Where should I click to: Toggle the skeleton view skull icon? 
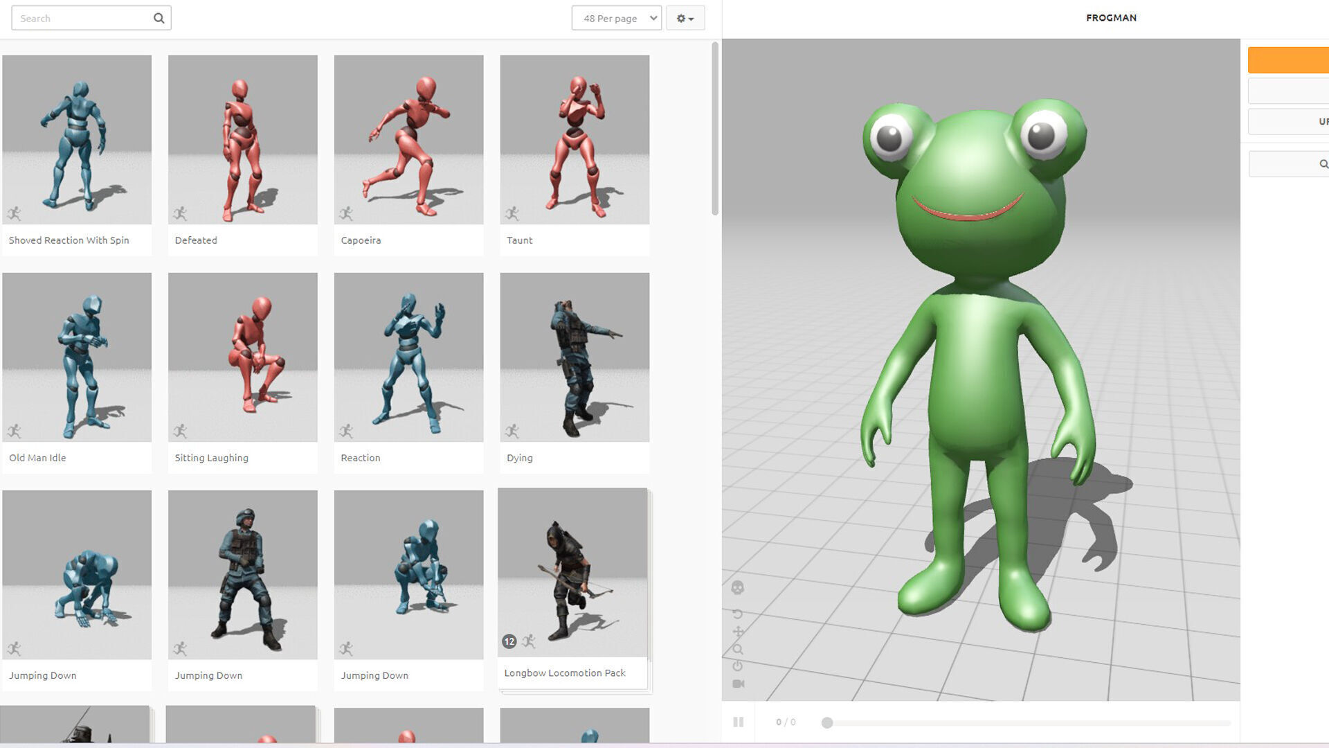[x=738, y=588]
